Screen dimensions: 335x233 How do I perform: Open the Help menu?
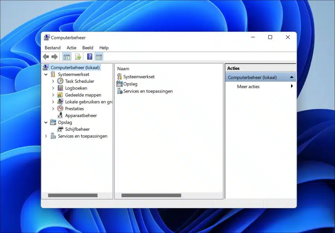[x=104, y=48]
